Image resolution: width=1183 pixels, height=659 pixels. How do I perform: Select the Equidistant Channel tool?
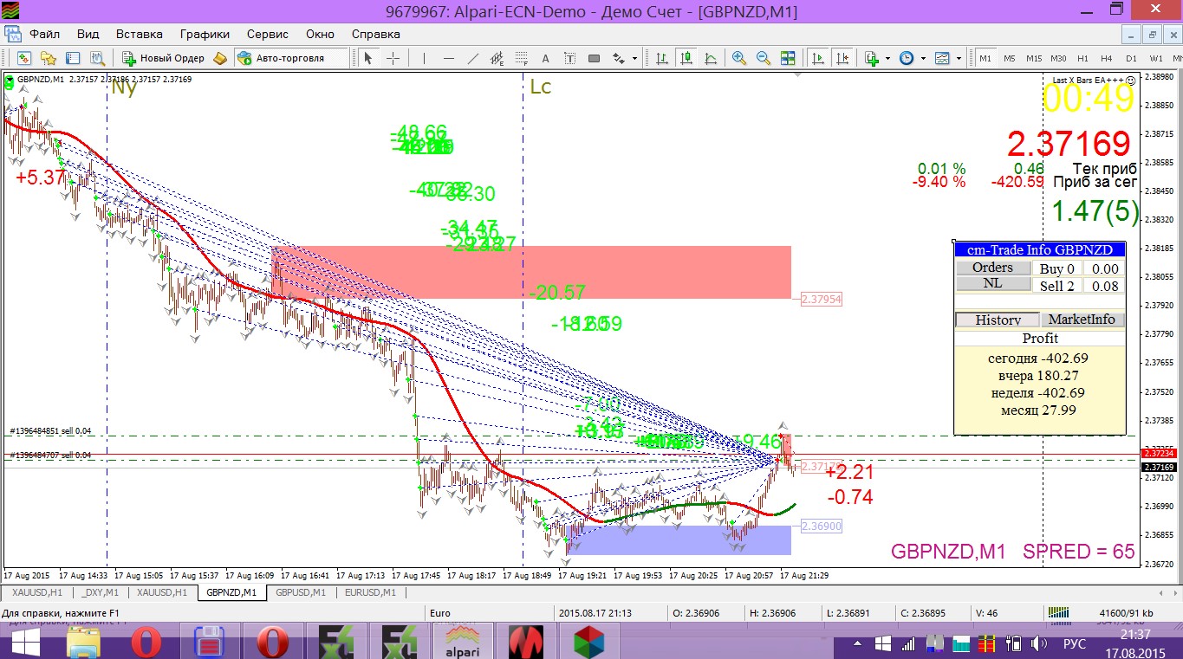(x=497, y=58)
